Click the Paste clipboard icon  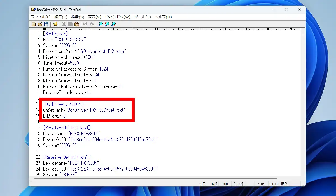[x=76, y=24]
